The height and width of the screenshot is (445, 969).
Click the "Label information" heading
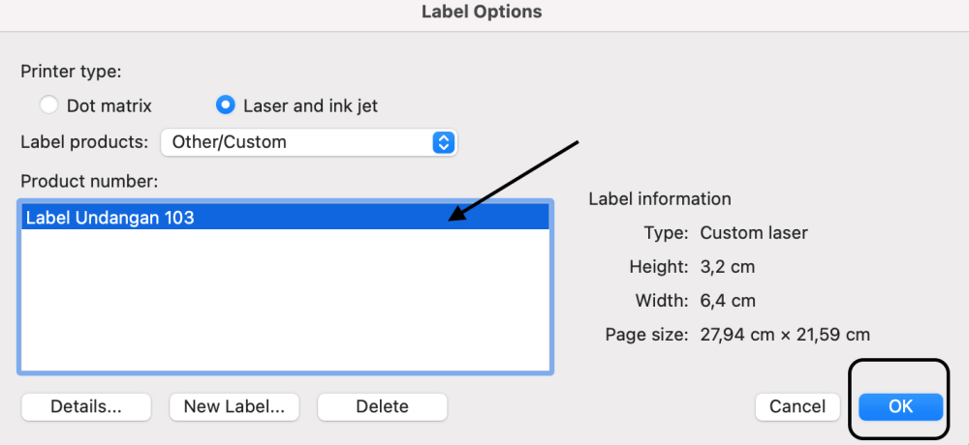[660, 198]
